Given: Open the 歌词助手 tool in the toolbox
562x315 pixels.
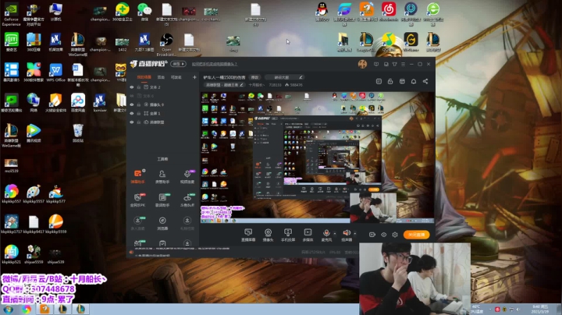Looking at the screenshot, I should coord(162,200).
